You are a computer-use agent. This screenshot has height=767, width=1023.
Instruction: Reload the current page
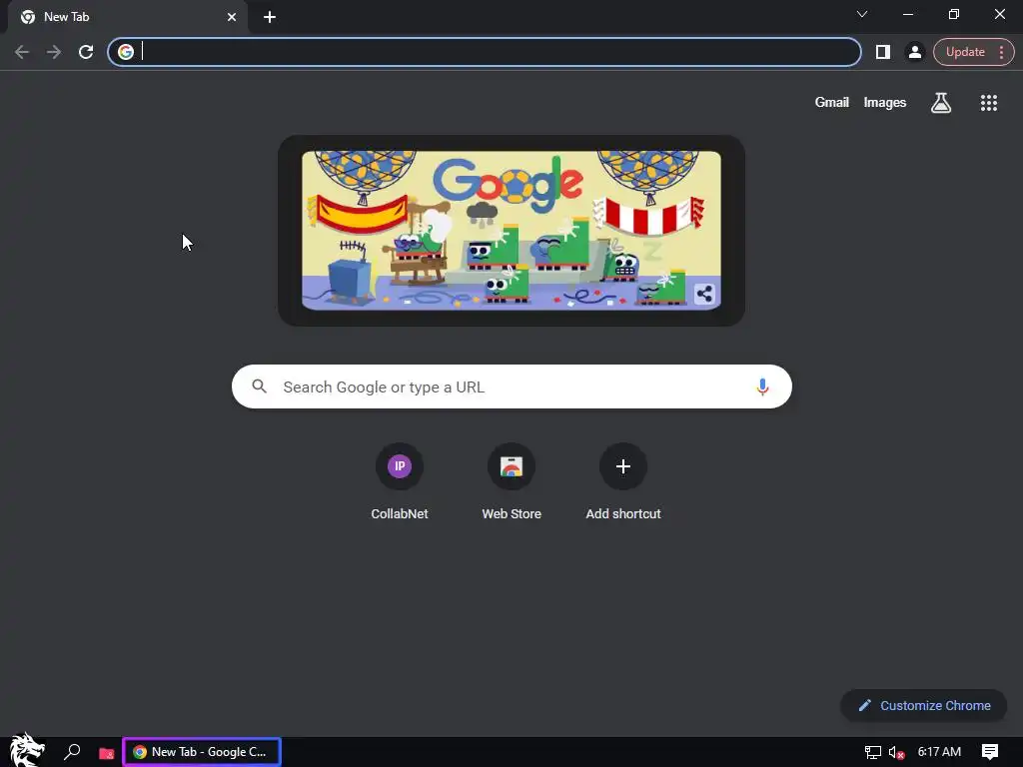pyautogui.click(x=86, y=52)
